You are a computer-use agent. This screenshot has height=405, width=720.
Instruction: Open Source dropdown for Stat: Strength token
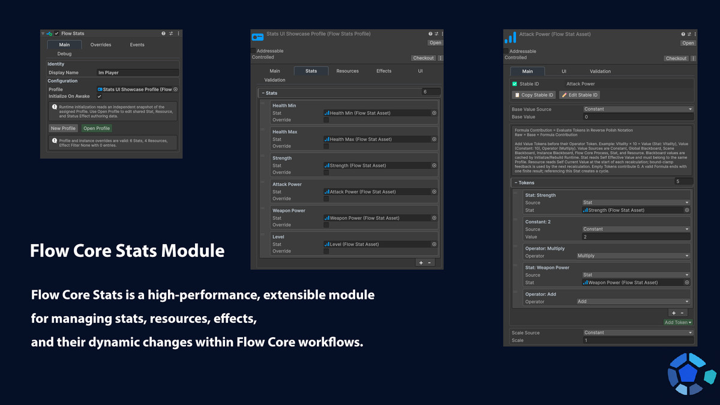(636, 203)
